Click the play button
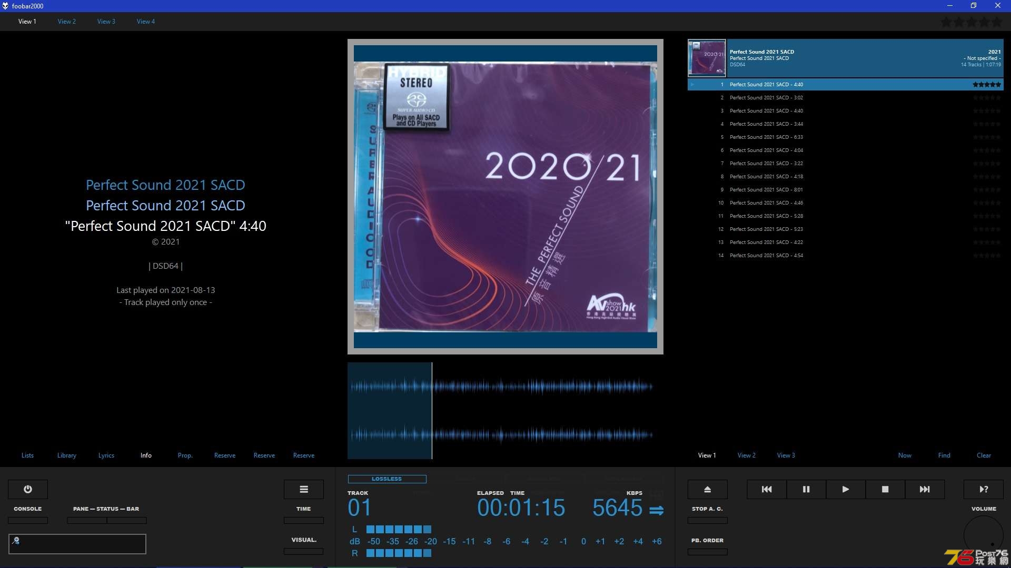This screenshot has width=1011, height=568. pos(846,489)
